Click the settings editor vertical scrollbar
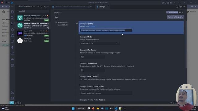 186,44
